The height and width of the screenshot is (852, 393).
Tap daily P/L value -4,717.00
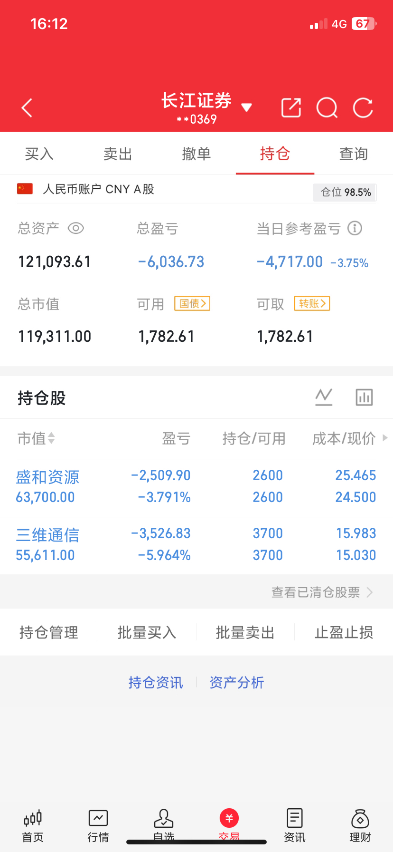pos(290,262)
